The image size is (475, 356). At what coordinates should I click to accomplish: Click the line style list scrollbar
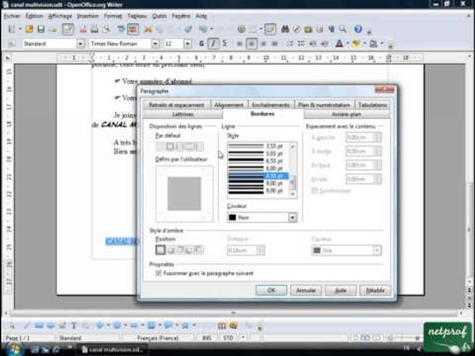coord(292,170)
